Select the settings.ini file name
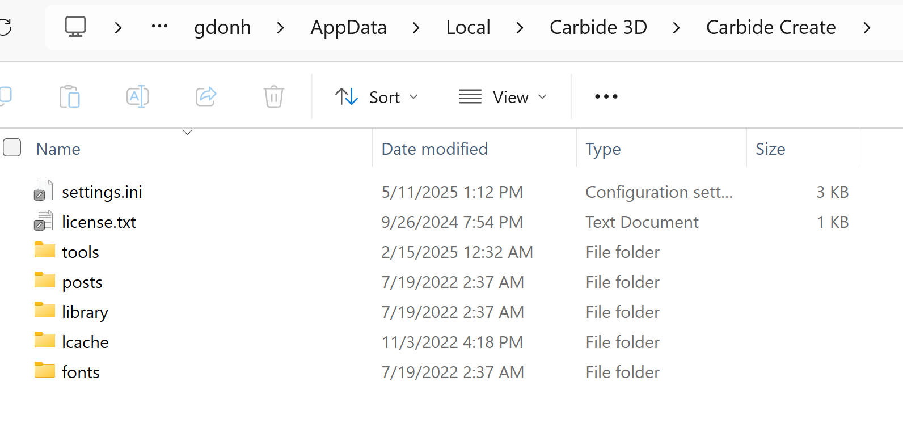Viewport: 903px width, 445px height. coord(102,192)
